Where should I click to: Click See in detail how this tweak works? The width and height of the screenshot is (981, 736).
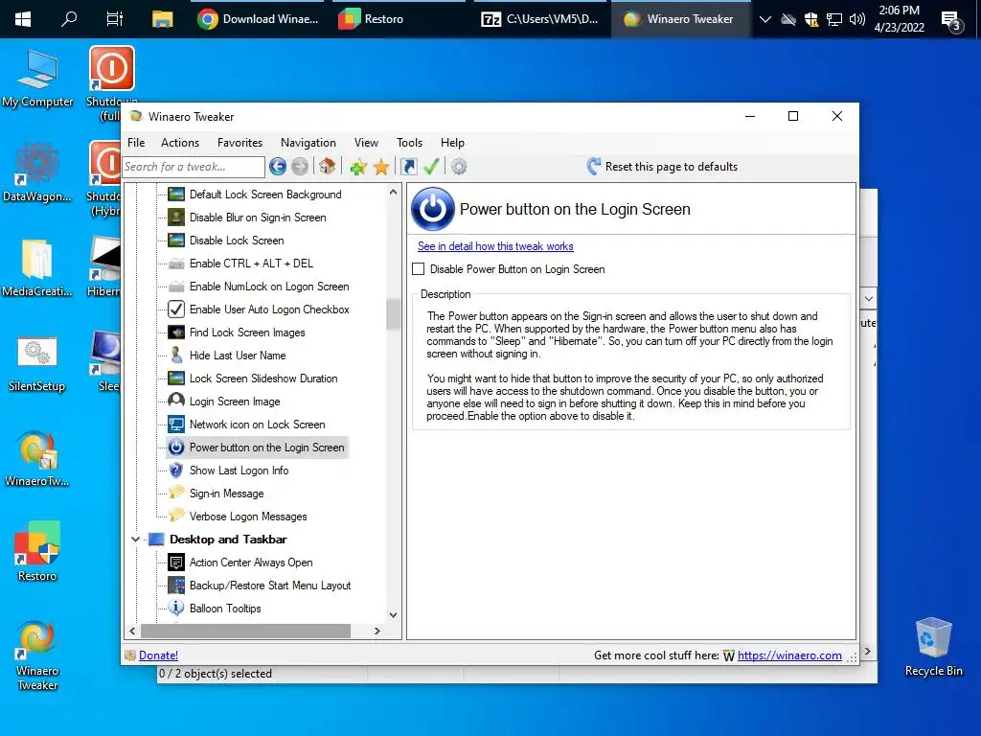(495, 246)
